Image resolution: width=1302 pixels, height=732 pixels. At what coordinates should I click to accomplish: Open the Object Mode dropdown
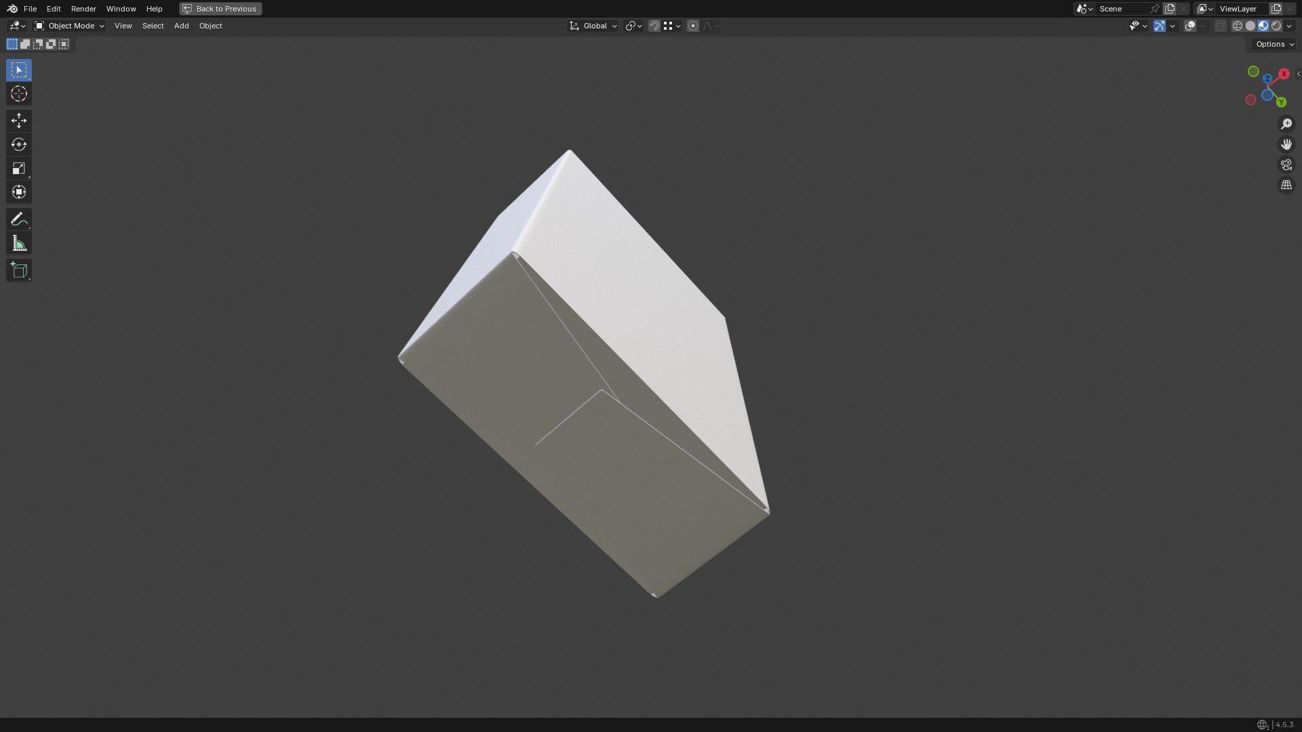[69, 26]
